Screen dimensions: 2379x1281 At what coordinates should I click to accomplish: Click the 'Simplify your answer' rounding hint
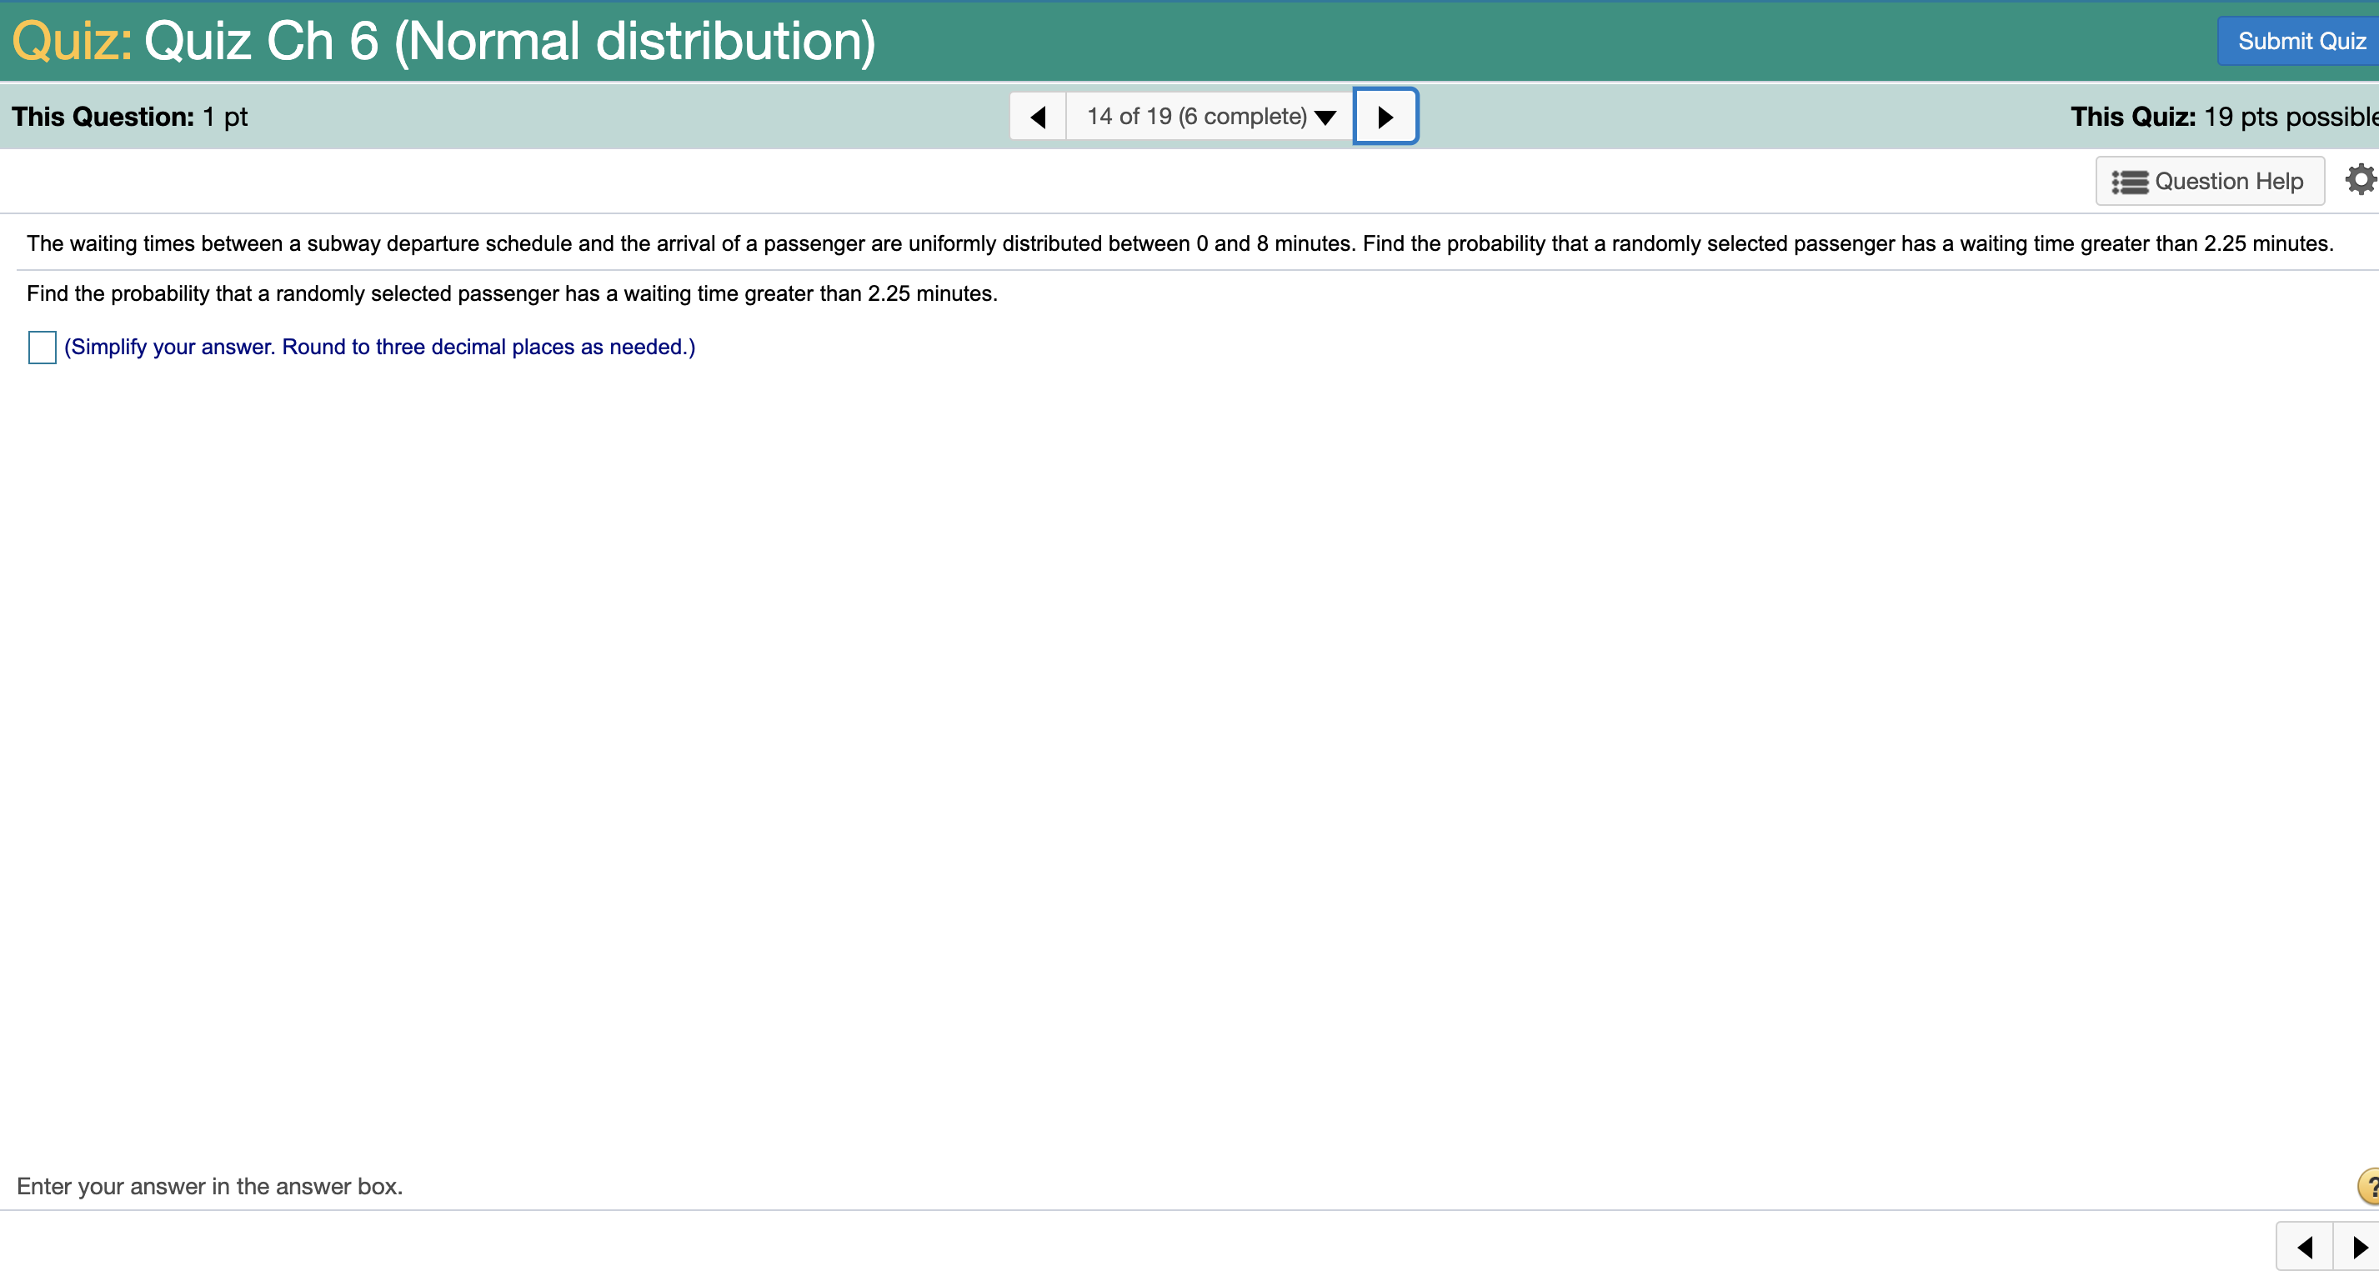coord(379,348)
